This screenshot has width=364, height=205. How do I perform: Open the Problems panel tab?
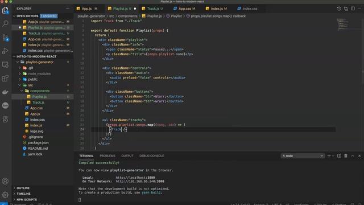107,155
